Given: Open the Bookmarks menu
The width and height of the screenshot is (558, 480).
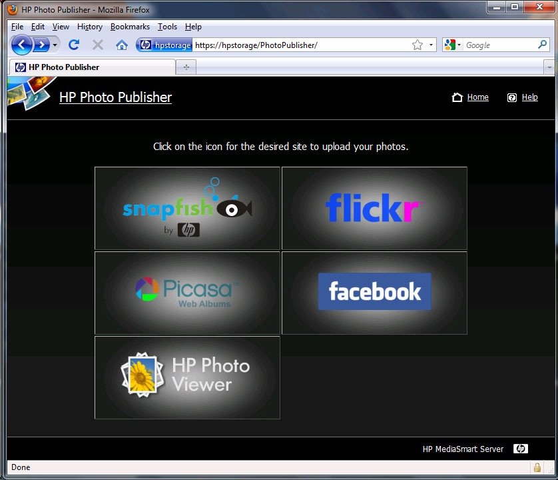Looking at the screenshot, I should [130, 27].
